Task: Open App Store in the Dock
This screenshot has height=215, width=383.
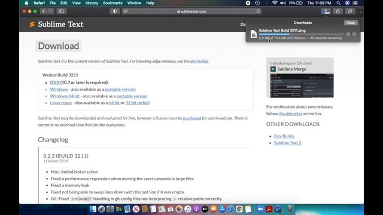Action: (222, 209)
